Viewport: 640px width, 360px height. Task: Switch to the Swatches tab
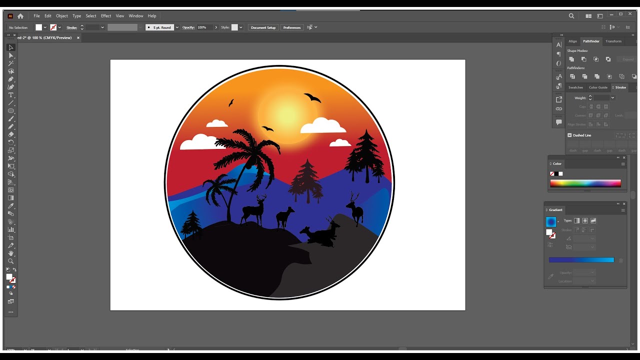(575, 87)
